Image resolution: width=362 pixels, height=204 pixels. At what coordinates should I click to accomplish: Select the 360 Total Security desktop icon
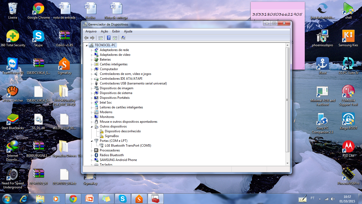click(x=13, y=39)
